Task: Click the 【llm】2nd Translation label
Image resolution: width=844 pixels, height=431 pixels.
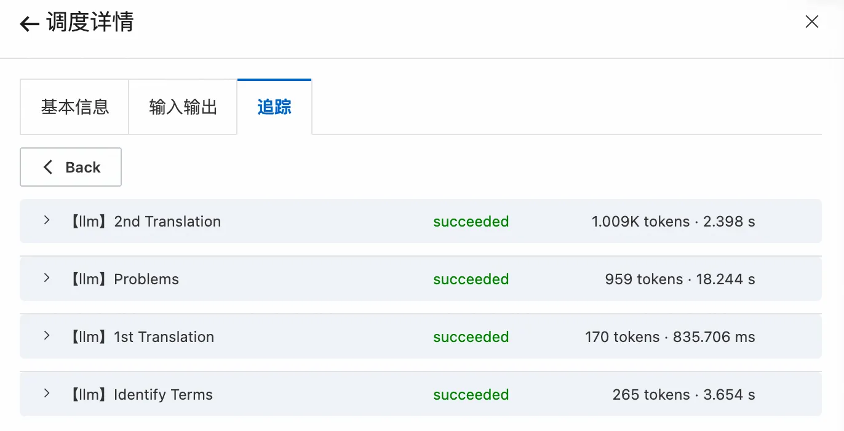Action: coord(144,222)
